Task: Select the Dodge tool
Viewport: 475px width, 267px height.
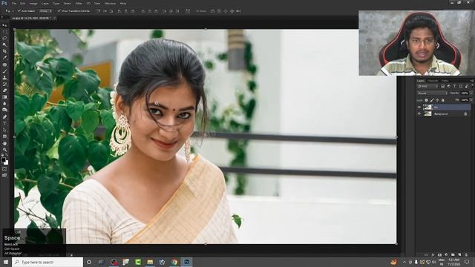Action: [4, 111]
